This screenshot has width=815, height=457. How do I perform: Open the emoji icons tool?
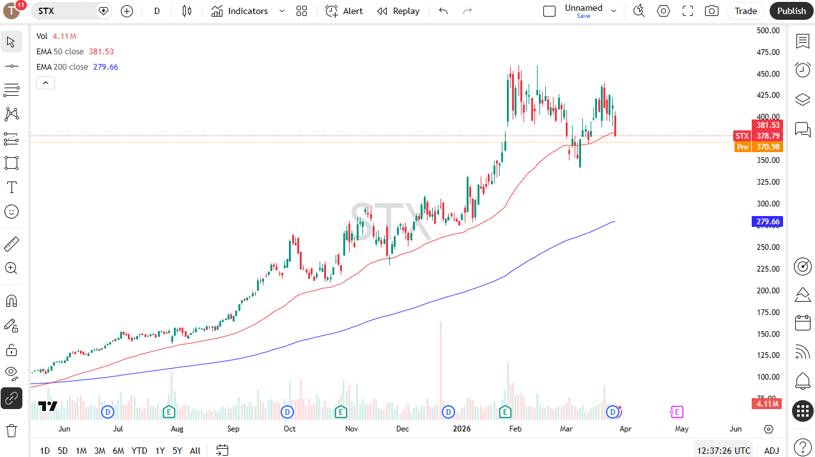pyautogui.click(x=11, y=212)
